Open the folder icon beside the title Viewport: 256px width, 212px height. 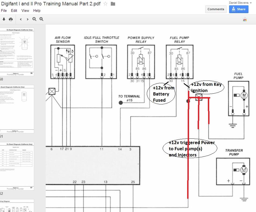113,4
